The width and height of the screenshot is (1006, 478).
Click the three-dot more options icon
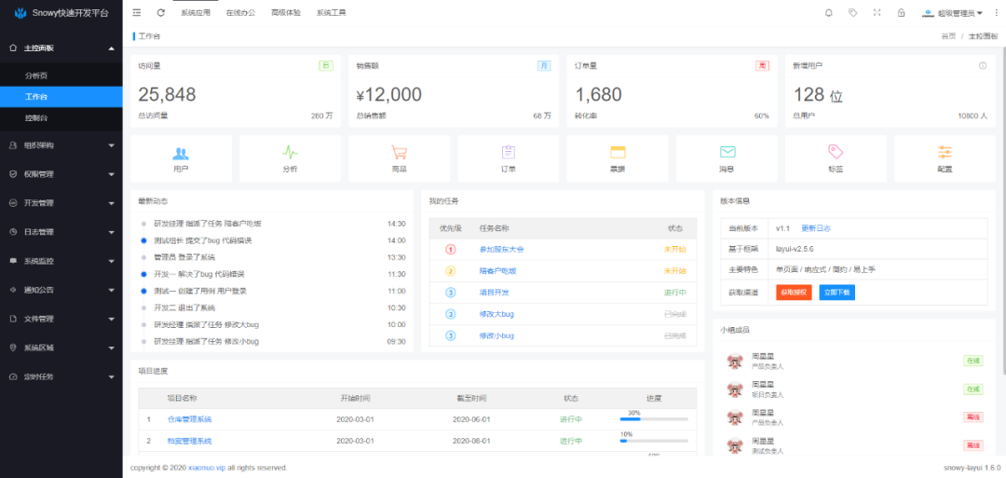click(x=998, y=13)
